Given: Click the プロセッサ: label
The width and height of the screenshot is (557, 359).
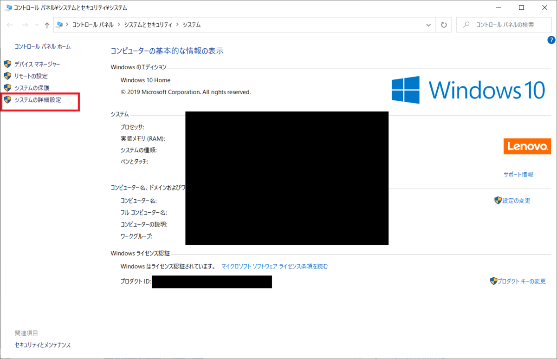Looking at the screenshot, I should pyautogui.click(x=132, y=127).
